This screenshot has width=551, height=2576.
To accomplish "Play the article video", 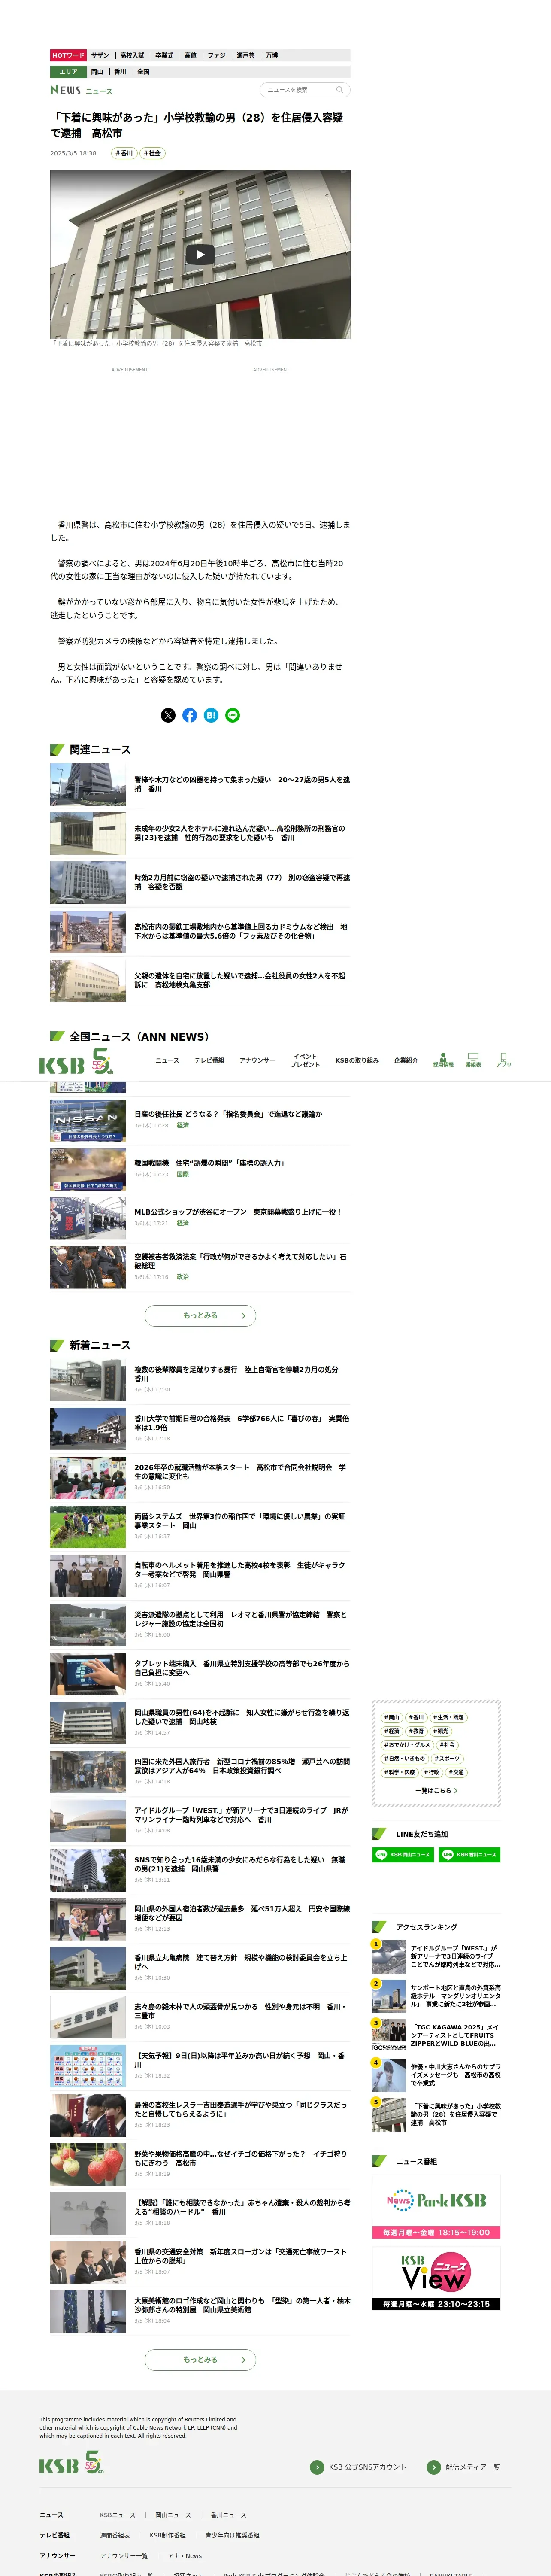I will pyautogui.click(x=200, y=254).
